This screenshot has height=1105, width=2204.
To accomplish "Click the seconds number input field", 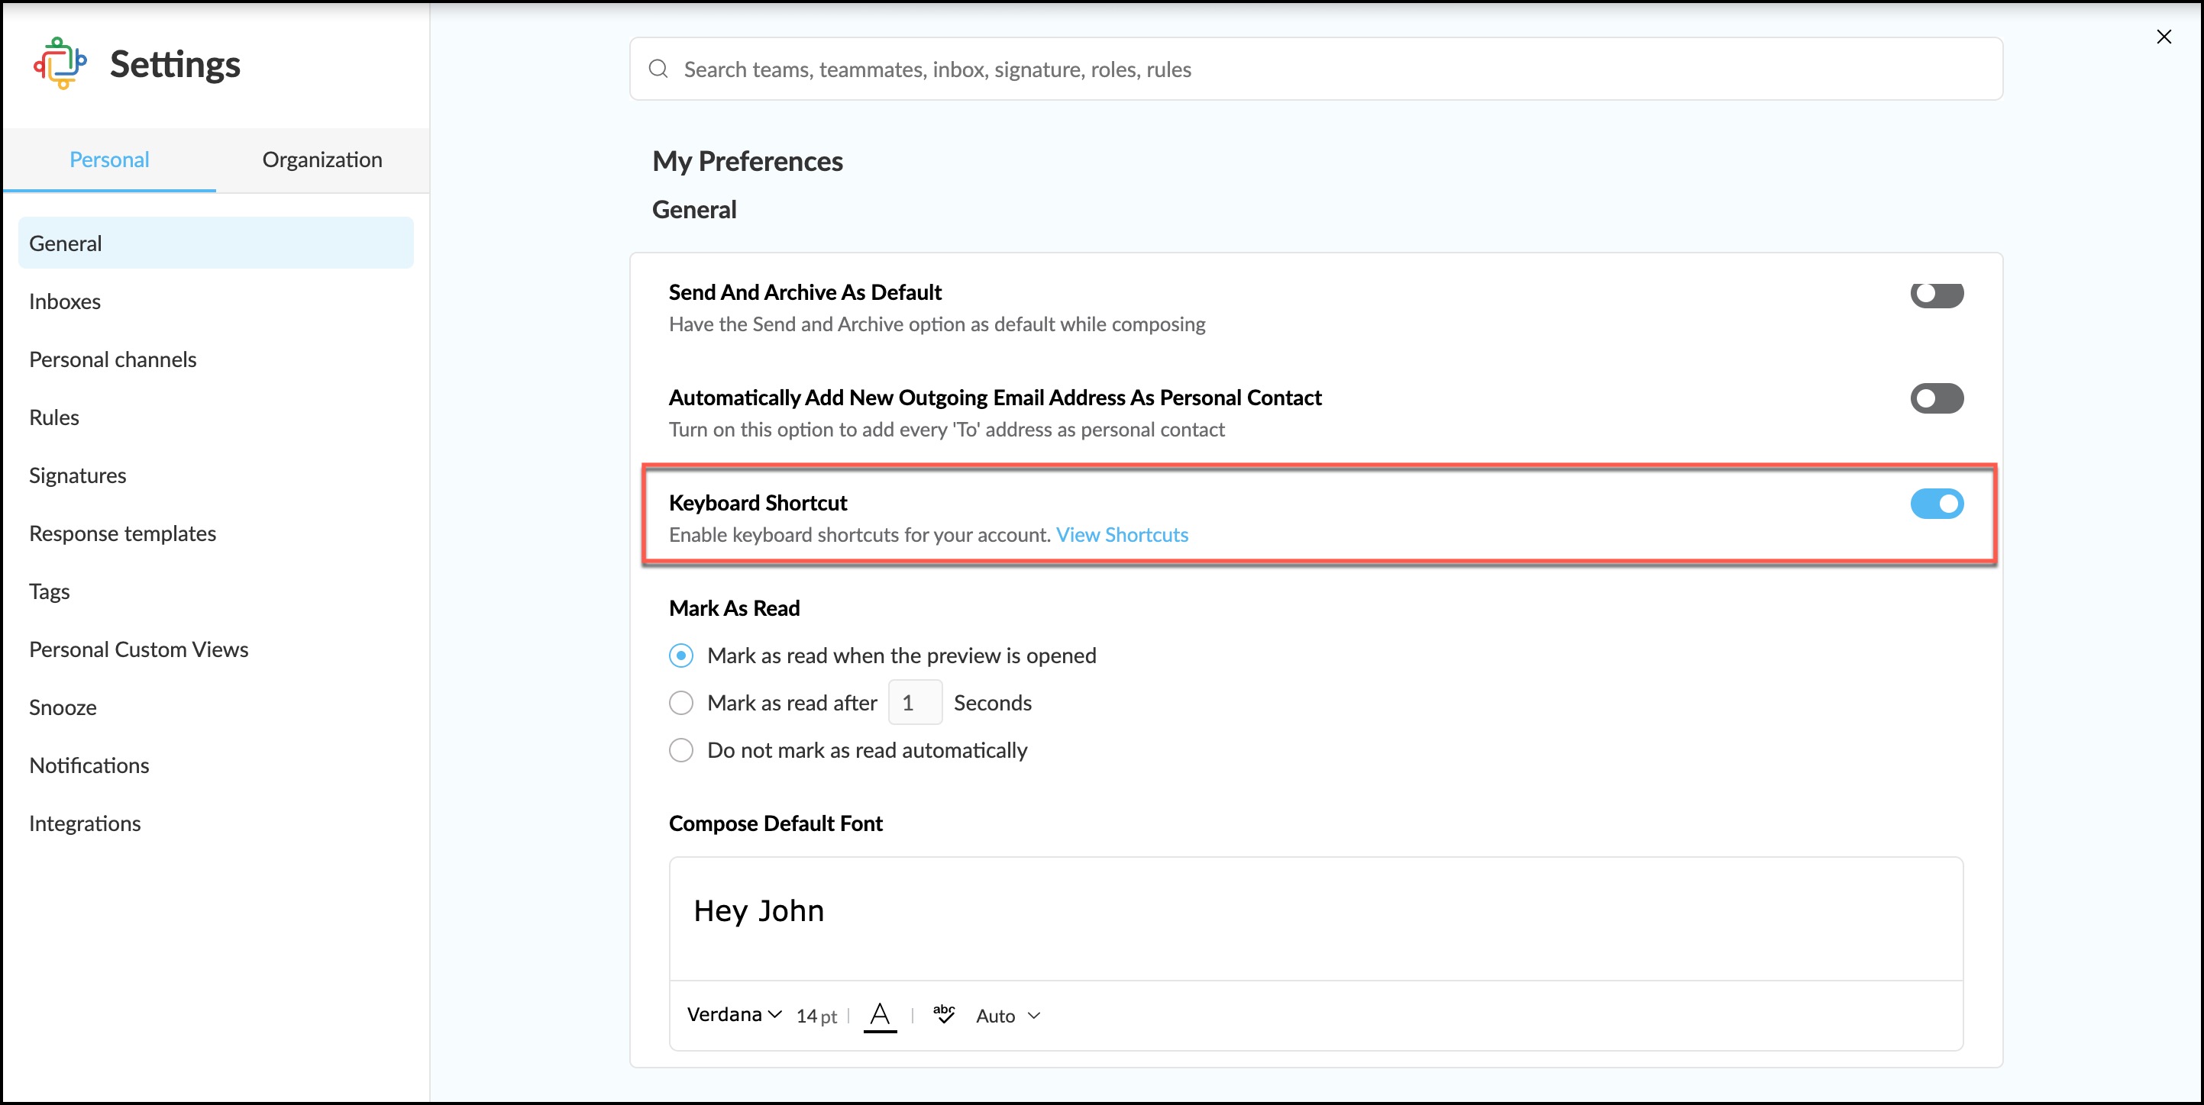I will click(x=915, y=703).
